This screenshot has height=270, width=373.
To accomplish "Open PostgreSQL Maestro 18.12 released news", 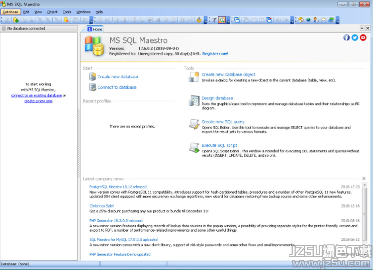I will click(x=118, y=187).
